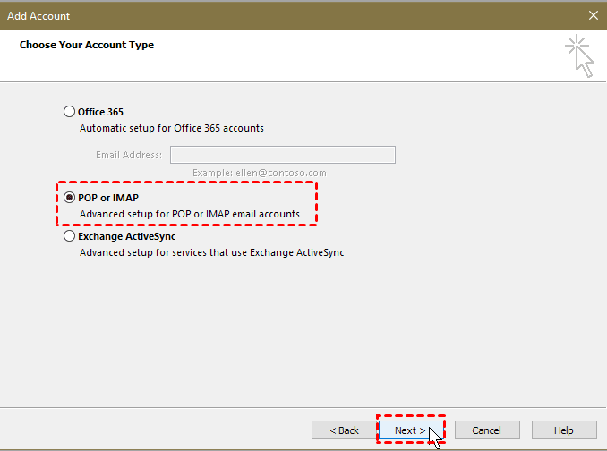The height and width of the screenshot is (451, 607).
Task: Click the "Office 365" bold label text
Action: tap(100, 112)
